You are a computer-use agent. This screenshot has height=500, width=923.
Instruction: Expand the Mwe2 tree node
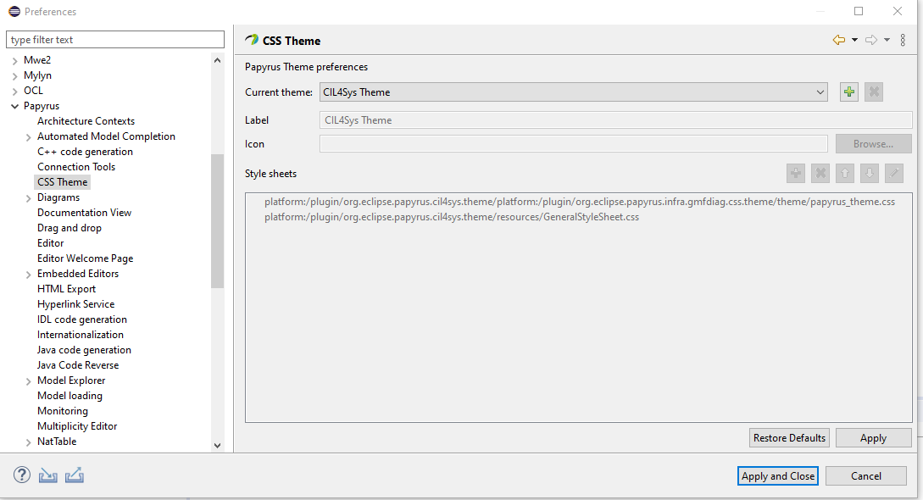click(14, 60)
